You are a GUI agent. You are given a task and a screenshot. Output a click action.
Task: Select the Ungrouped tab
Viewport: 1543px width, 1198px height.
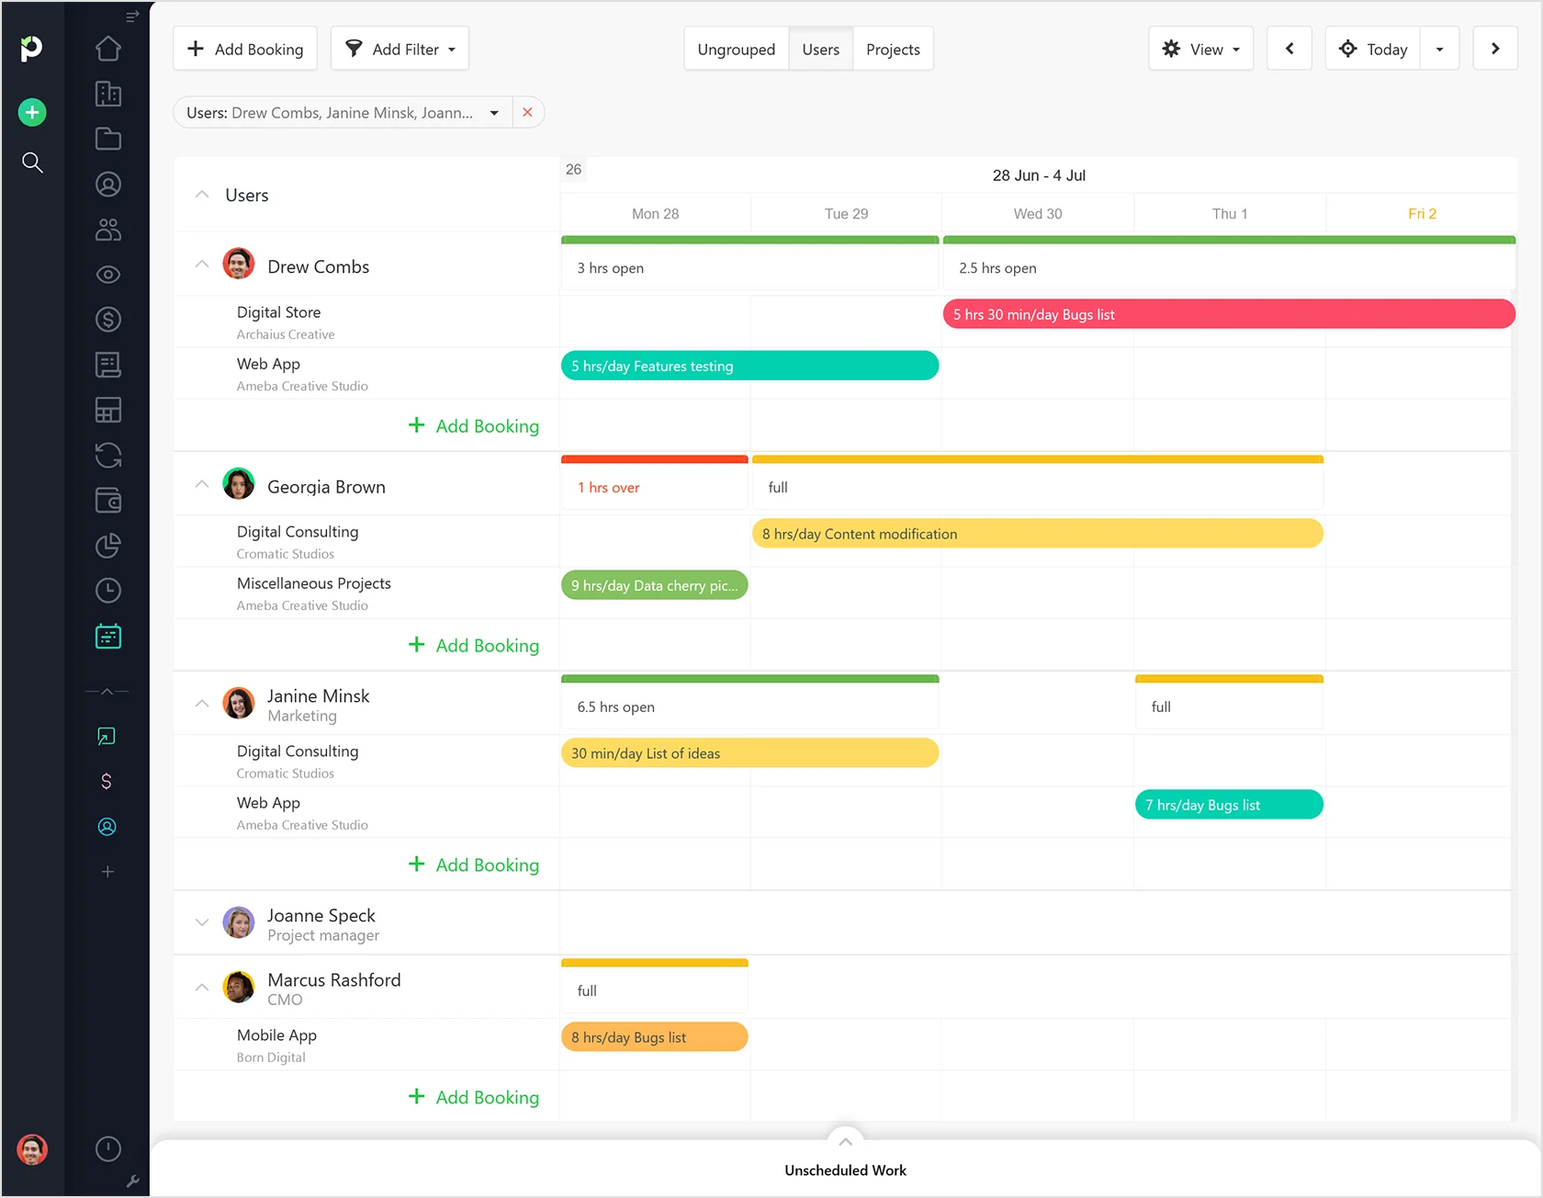point(736,50)
